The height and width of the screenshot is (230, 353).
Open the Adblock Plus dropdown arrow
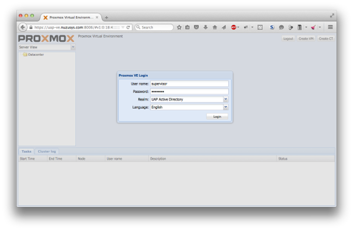238,27
